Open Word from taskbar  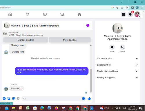[x=49, y=108]
